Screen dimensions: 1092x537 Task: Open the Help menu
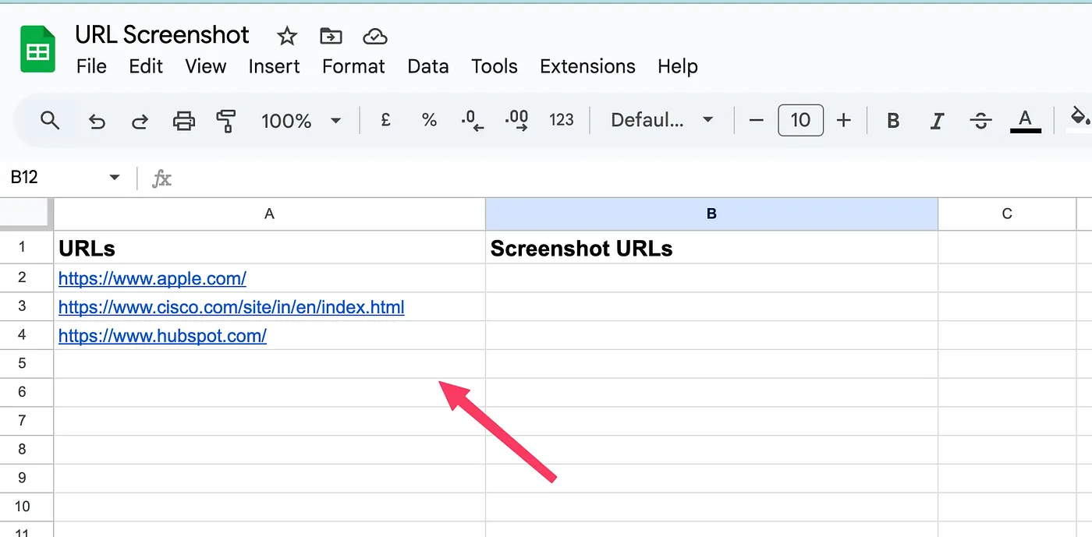tap(678, 66)
